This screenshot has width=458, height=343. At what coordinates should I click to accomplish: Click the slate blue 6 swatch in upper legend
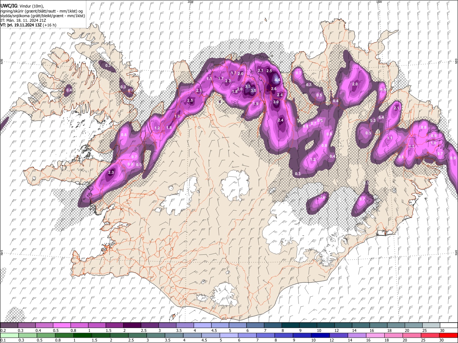[x=255, y=325]
